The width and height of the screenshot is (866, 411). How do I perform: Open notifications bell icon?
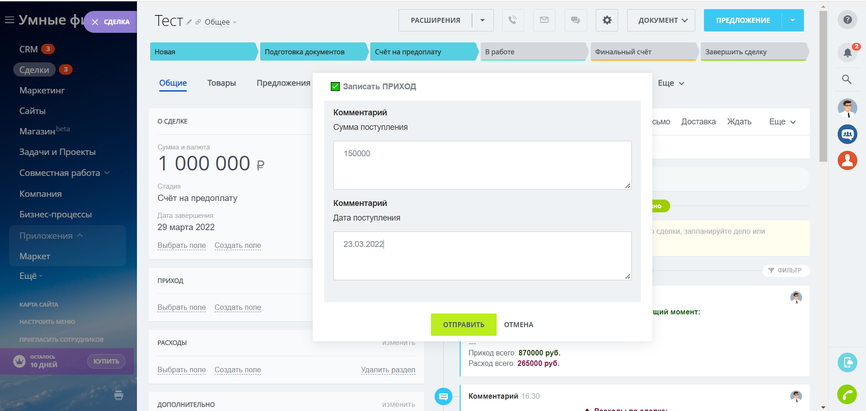[x=847, y=52]
